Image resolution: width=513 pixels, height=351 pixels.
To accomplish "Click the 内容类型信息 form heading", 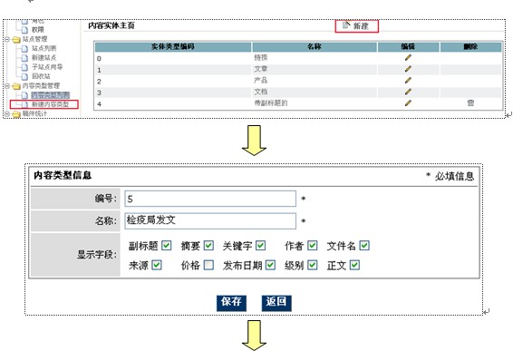I will pos(63,176).
